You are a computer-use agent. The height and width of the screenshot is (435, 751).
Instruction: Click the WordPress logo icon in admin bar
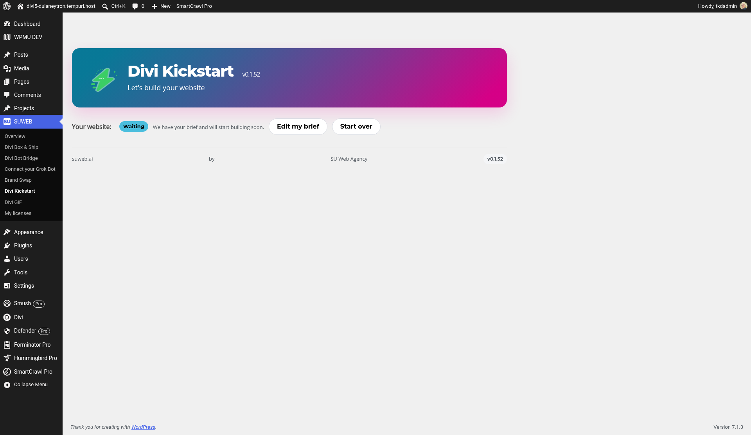[7, 6]
